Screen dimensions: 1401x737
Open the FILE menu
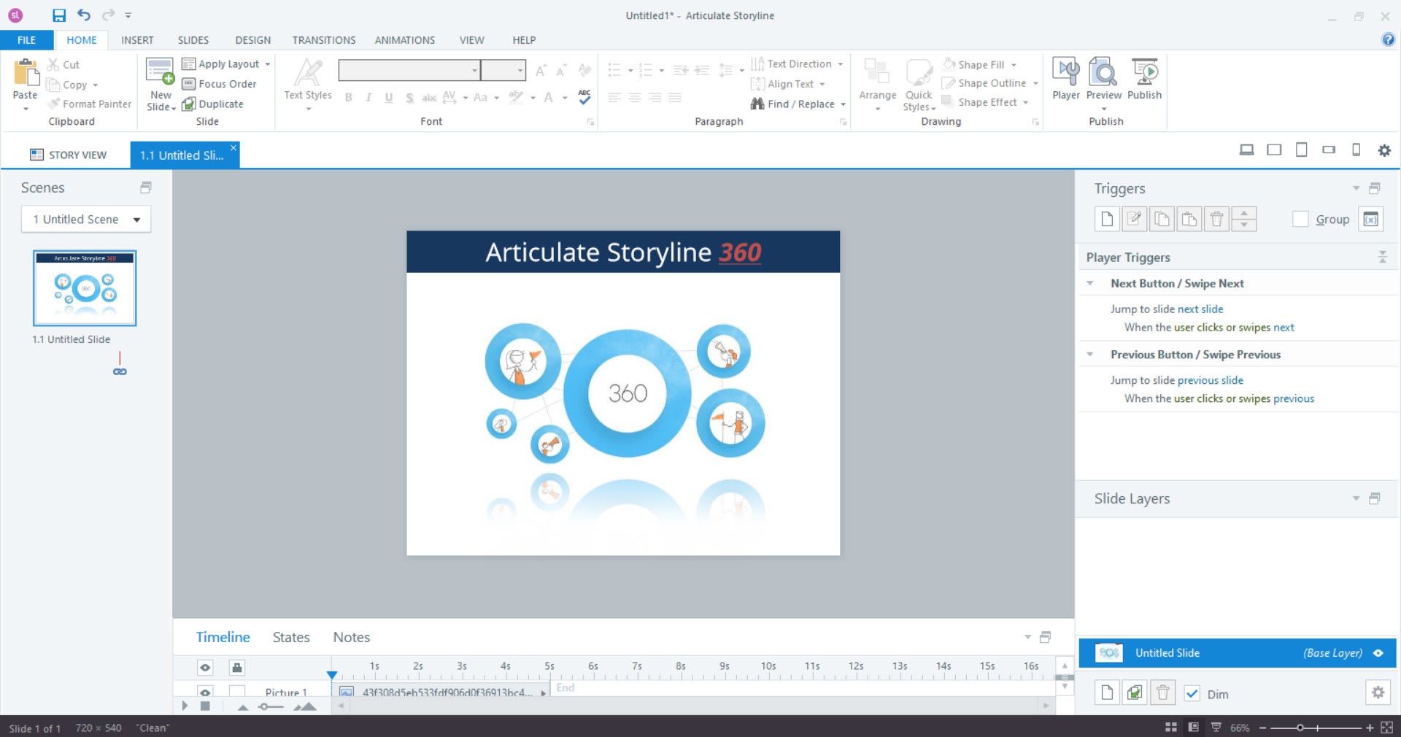27,40
